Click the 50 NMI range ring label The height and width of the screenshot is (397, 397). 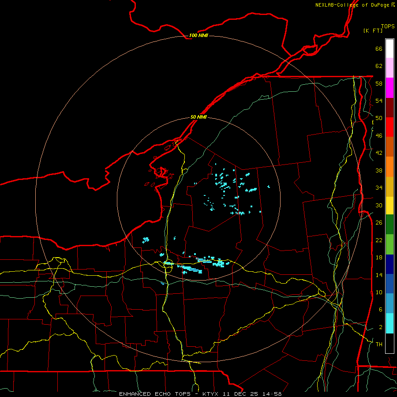tap(198, 117)
